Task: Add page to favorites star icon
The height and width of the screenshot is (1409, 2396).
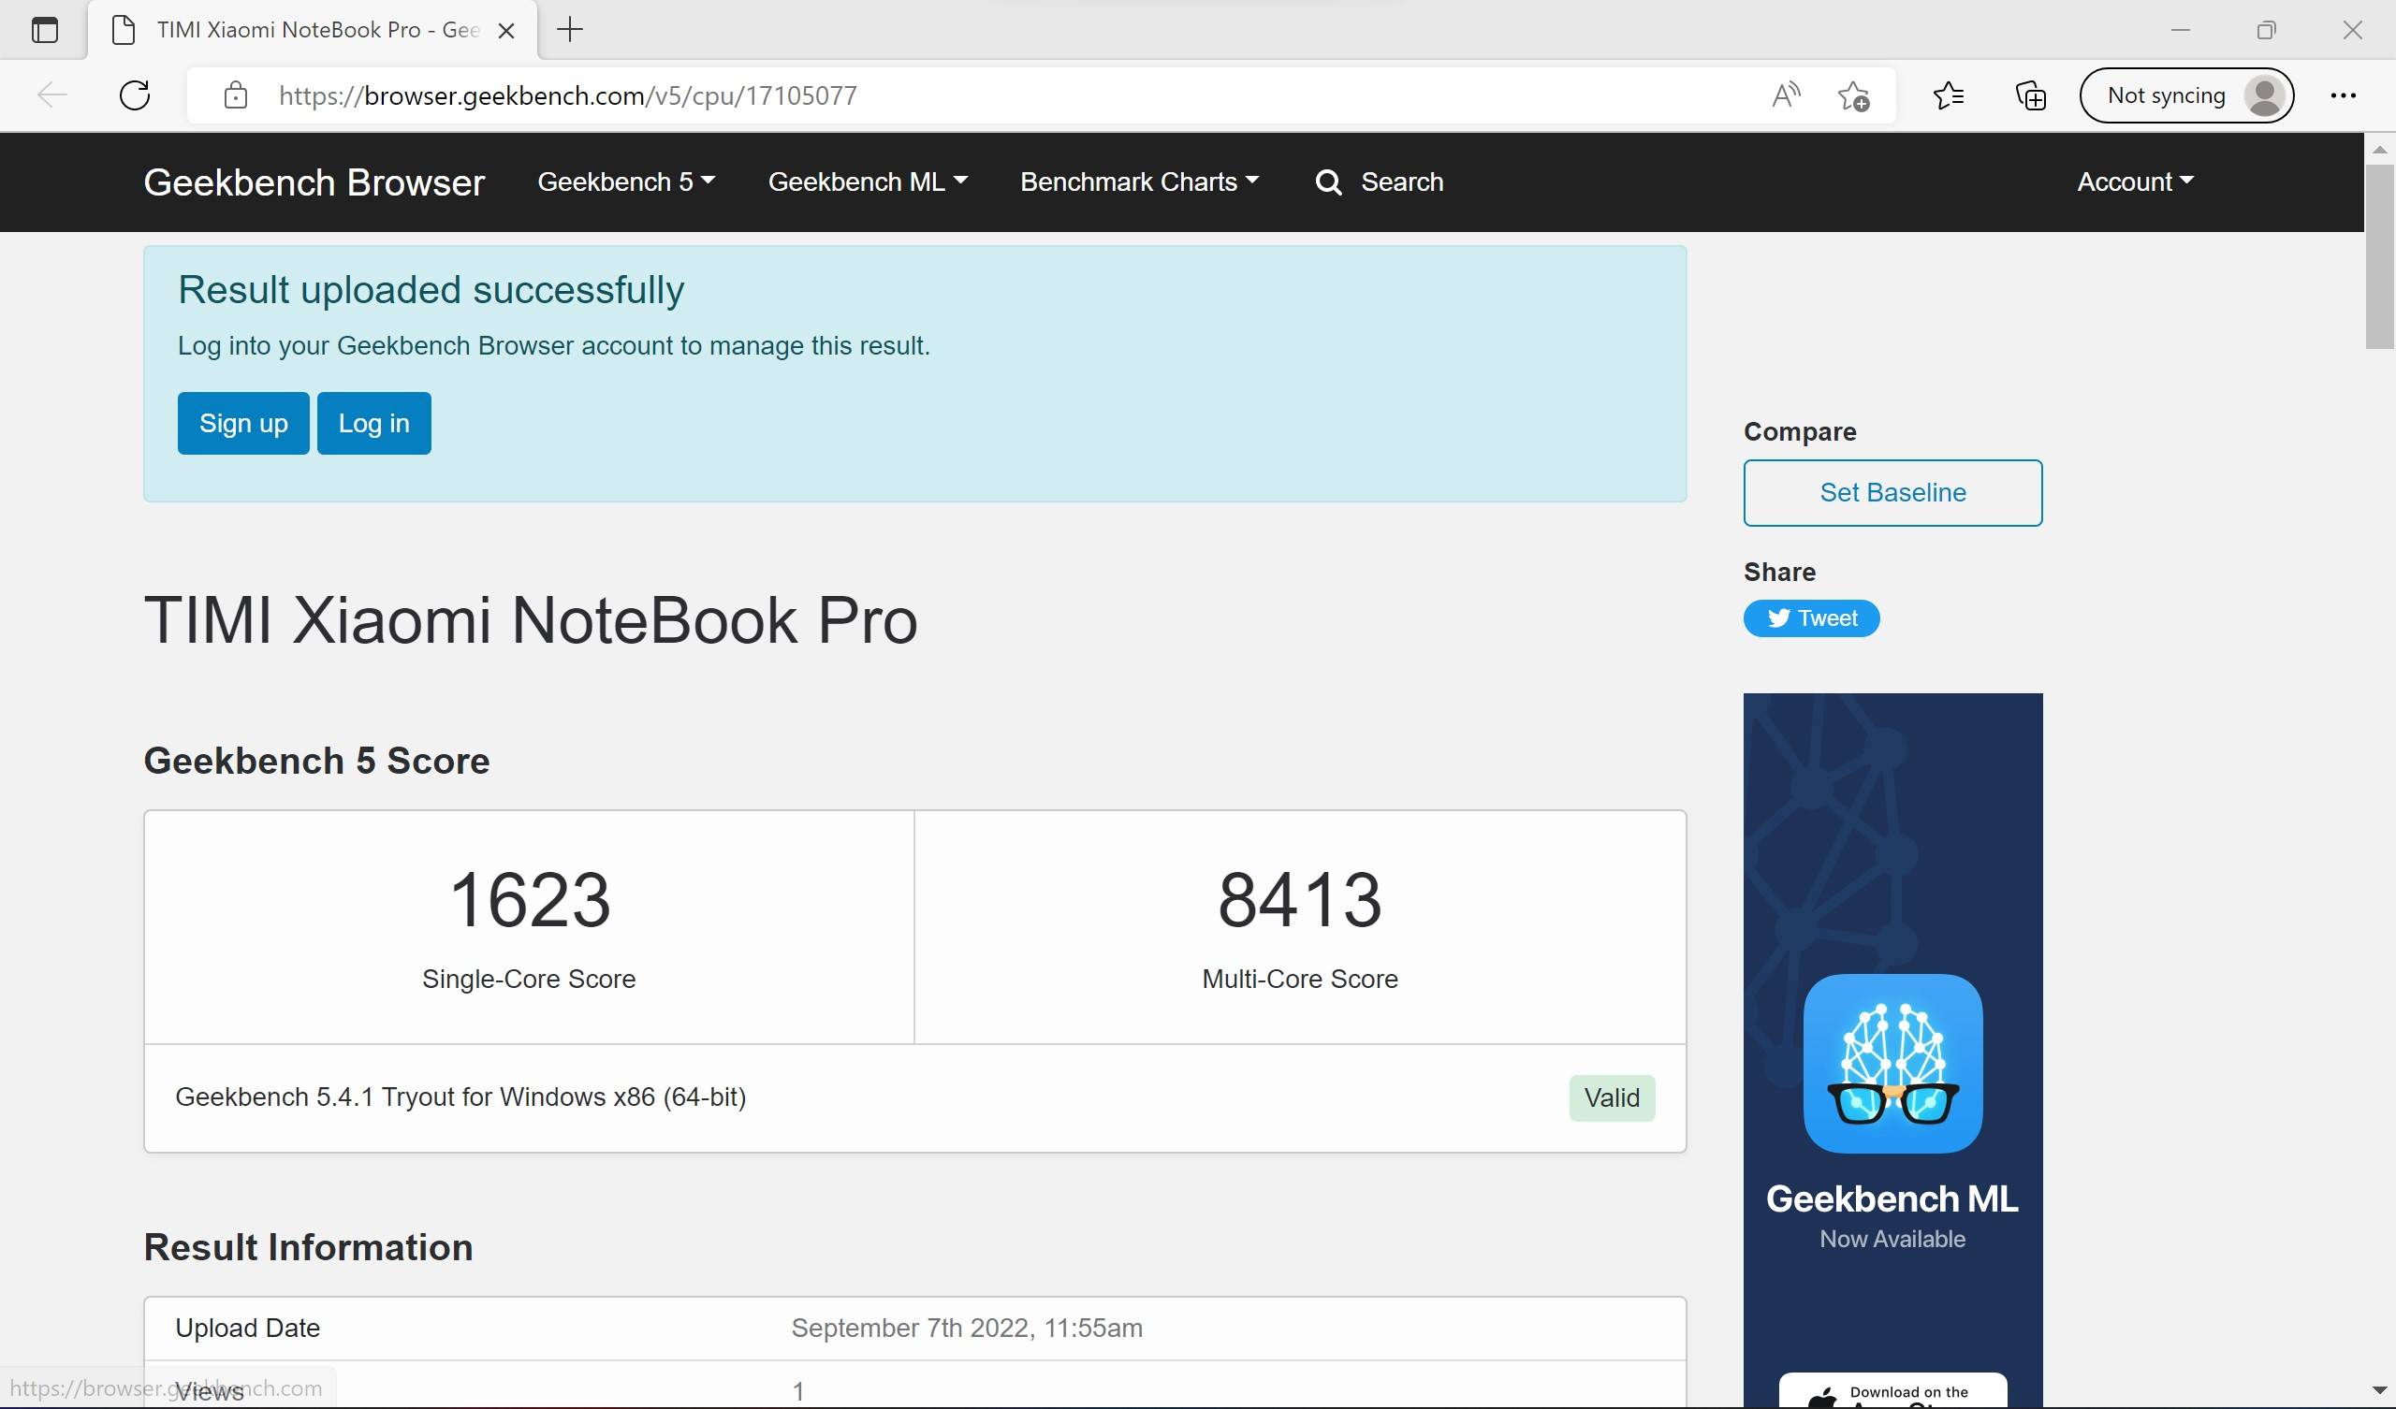Action: click(x=1853, y=95)
